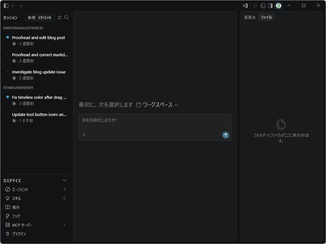Open フック customization
The image size is (326, 244).
(x=37, y=216)
